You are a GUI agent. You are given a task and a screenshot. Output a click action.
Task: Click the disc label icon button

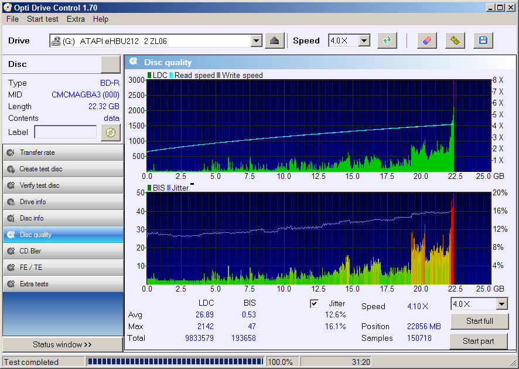coord(110,132)
